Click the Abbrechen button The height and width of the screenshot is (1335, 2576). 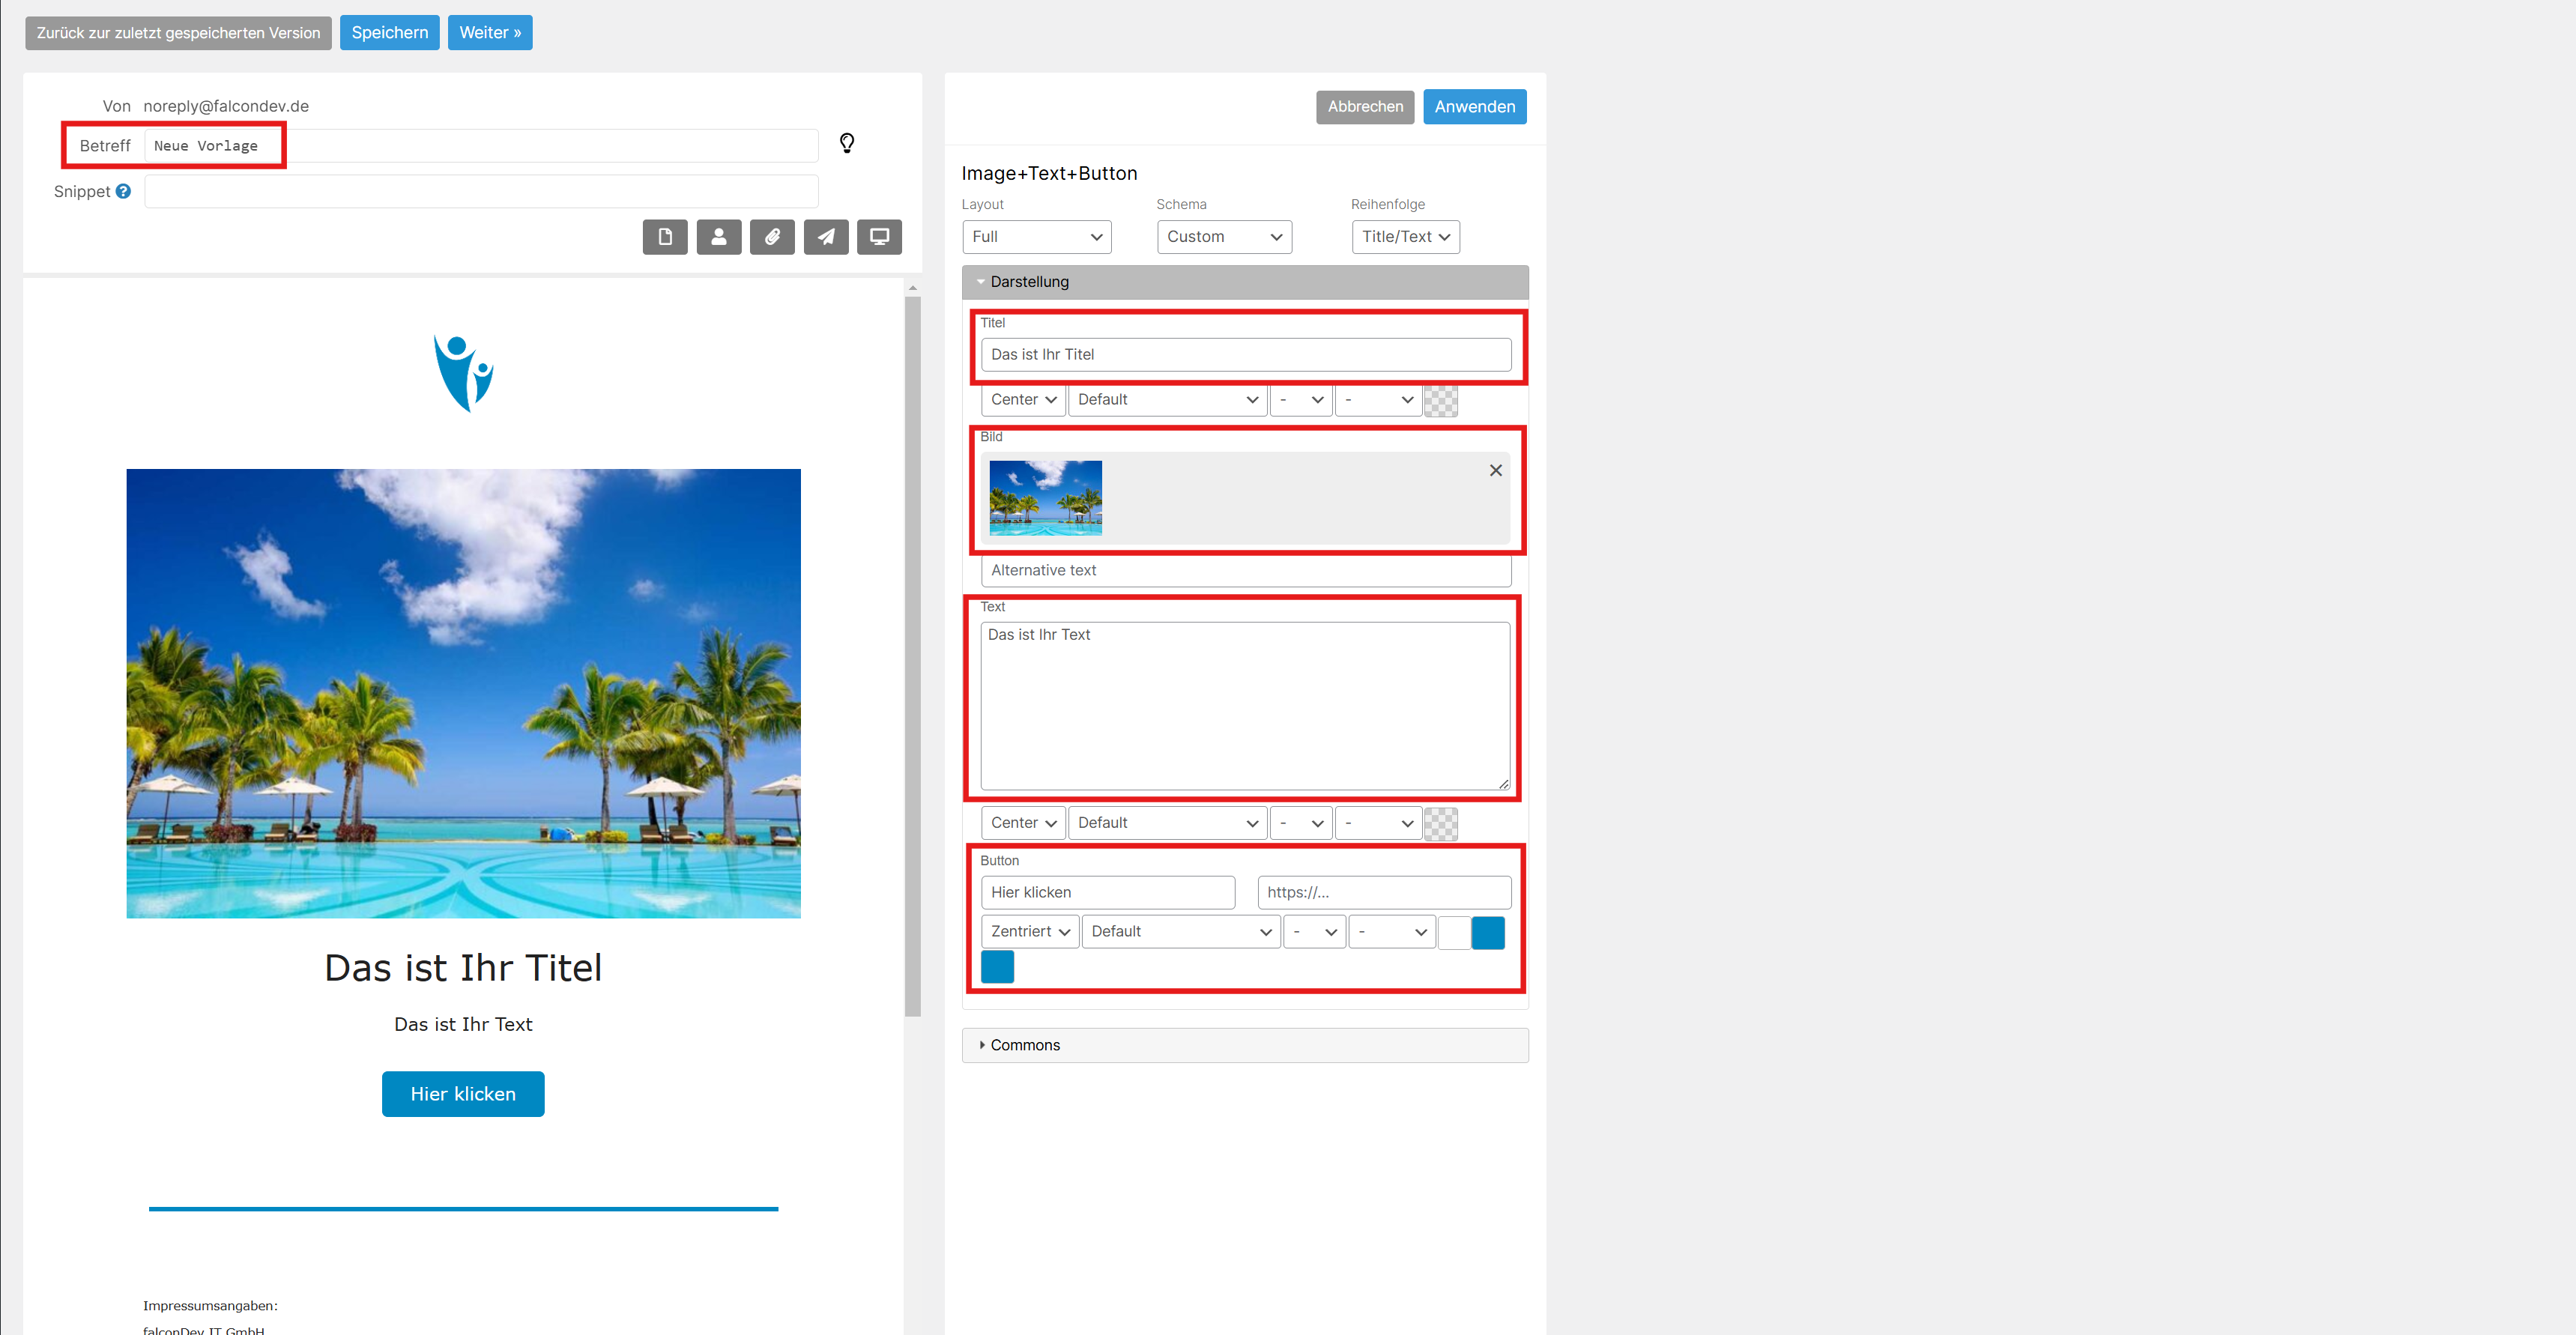coord(1364,107)
